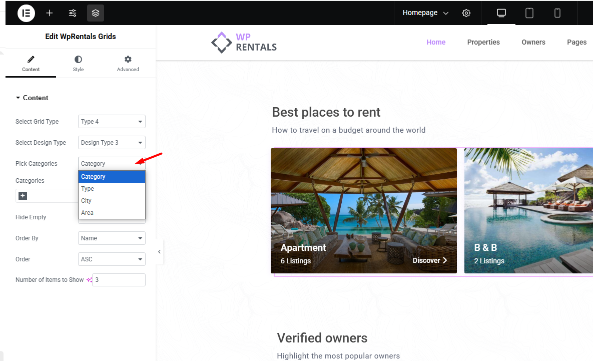
Task: Open the Style tab
Action: click(78, 64)
